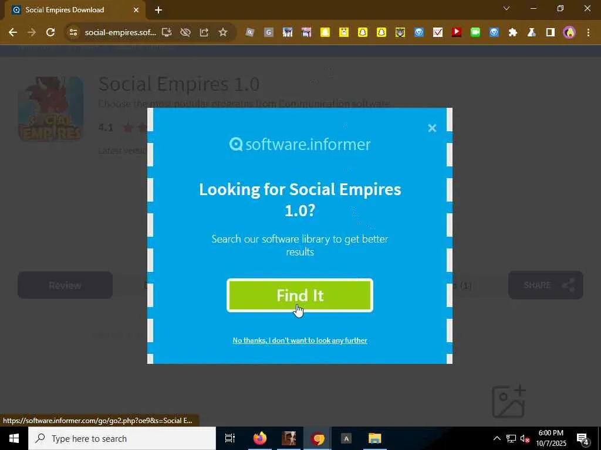
Task: Open the network icon in system tray
Action: [511, 438]
